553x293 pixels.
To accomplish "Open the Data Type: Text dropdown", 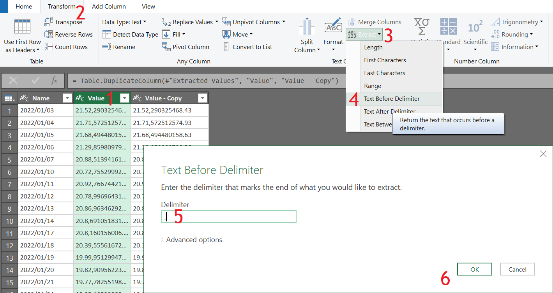I will point(124,22).
